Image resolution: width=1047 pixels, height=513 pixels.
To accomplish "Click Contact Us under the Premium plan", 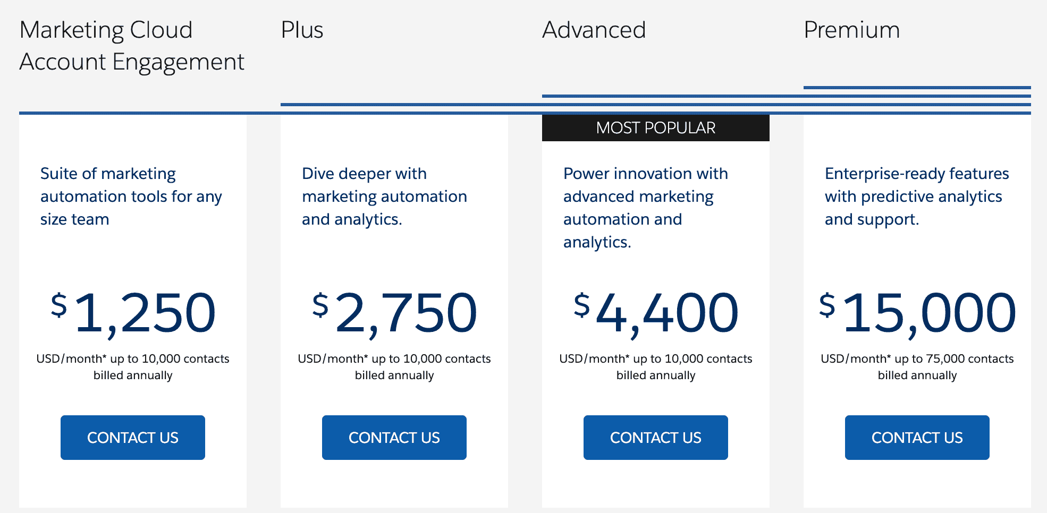I will pos(917,438).
